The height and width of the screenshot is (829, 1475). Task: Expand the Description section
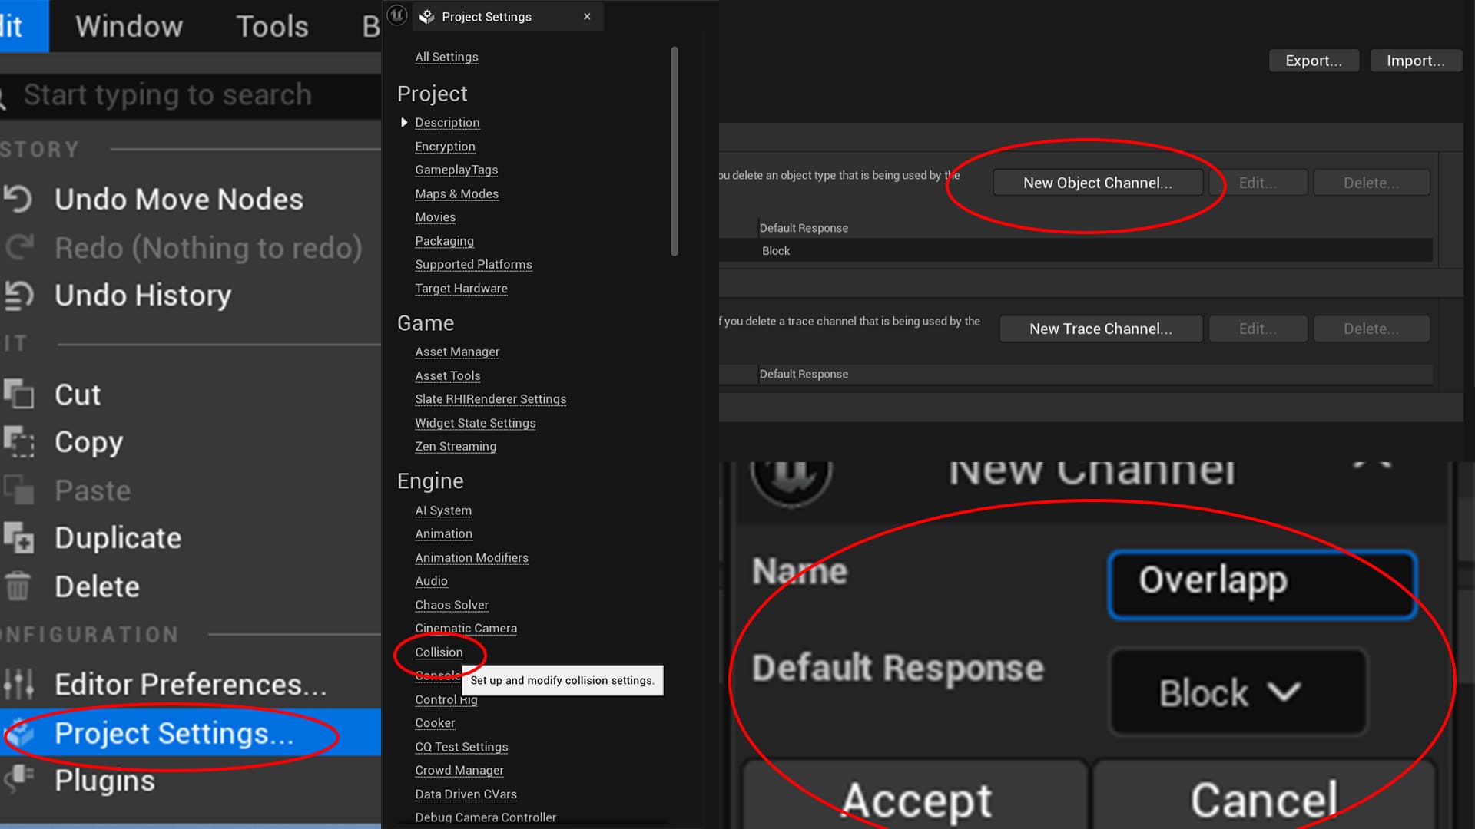tap(404, 123)
